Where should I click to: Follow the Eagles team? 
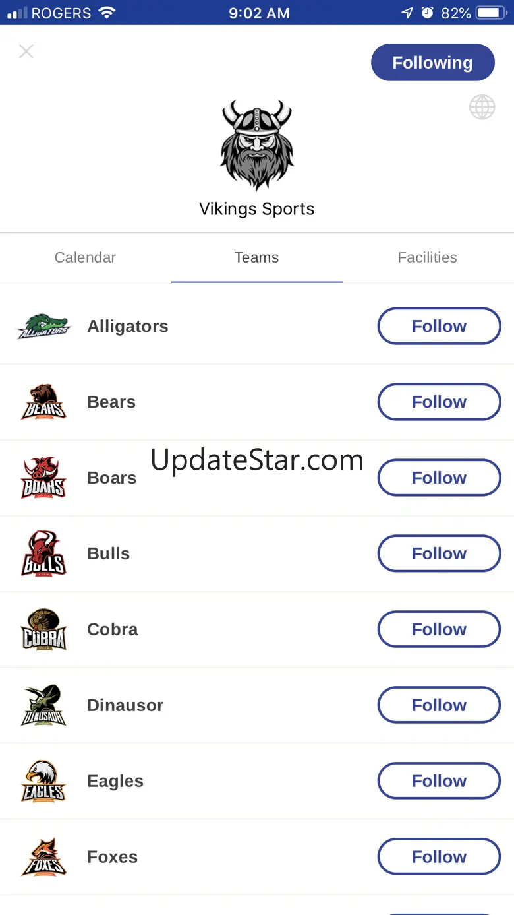click(x=439, y=781)
